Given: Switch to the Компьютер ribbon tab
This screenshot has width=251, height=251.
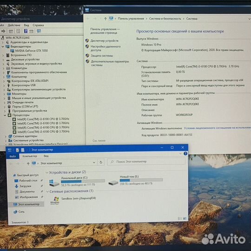Looking at the screenshot, I should [x=30, y=156].
